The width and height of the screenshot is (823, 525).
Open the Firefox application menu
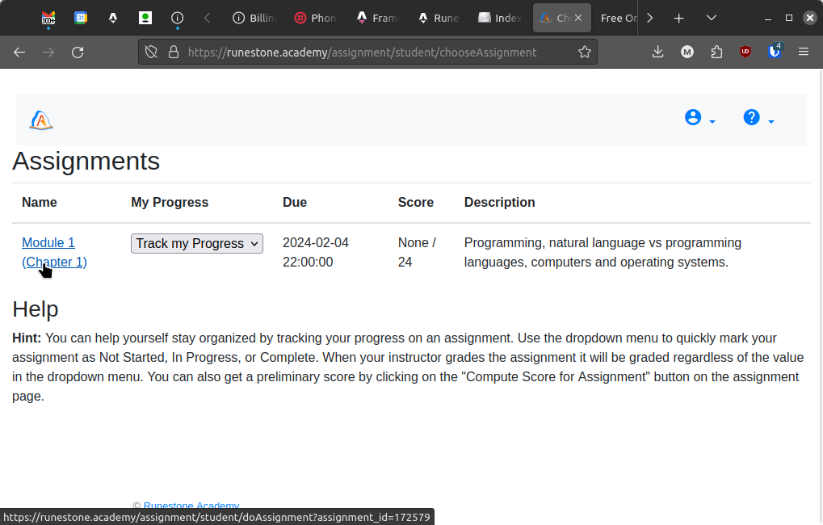click(804, 51)
